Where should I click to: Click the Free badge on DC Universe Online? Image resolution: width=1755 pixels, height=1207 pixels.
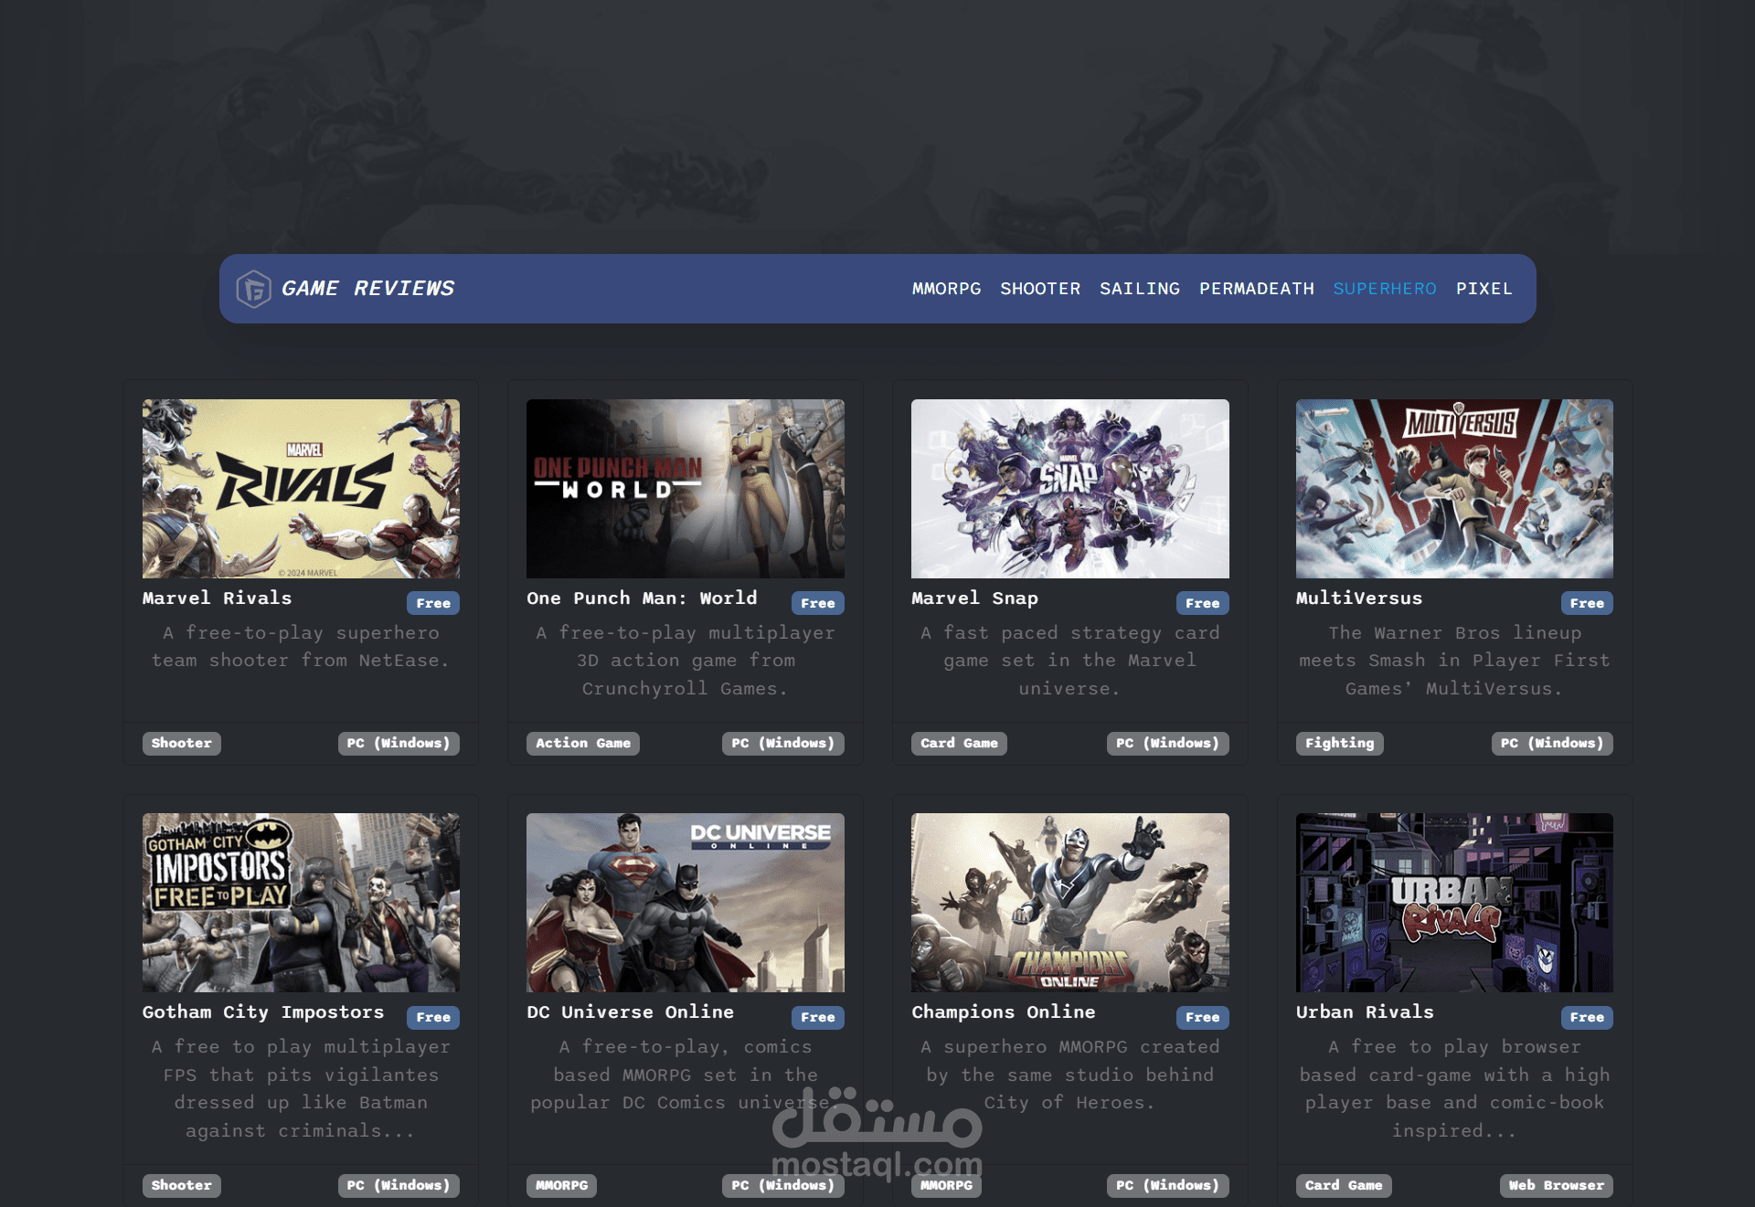coord(818,1017)
